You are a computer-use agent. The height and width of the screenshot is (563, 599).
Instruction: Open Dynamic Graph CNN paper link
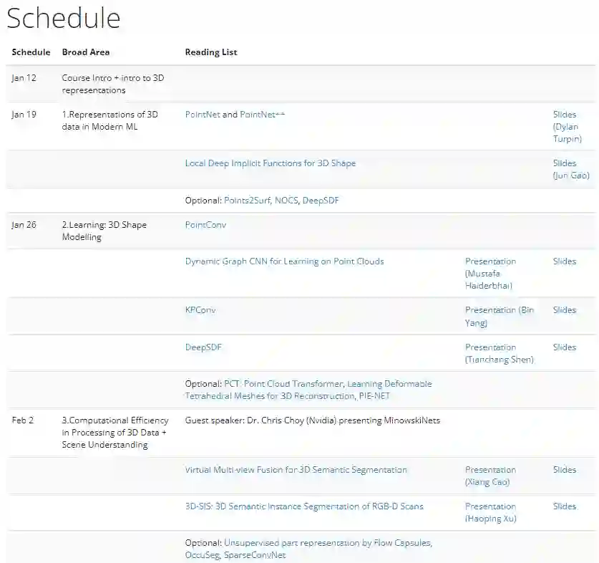(284, 261)
